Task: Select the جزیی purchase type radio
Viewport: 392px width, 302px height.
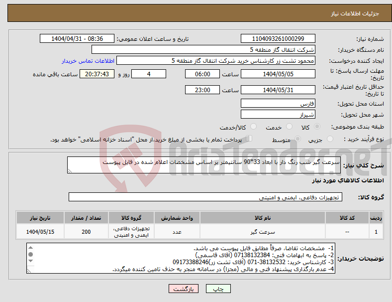Action: (330, 139)
